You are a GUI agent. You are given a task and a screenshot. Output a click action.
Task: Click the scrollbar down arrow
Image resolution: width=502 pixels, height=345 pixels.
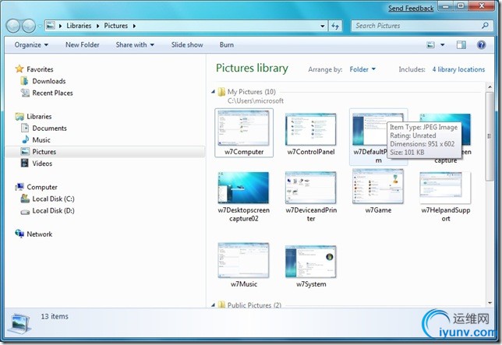(x=490, y=303)
